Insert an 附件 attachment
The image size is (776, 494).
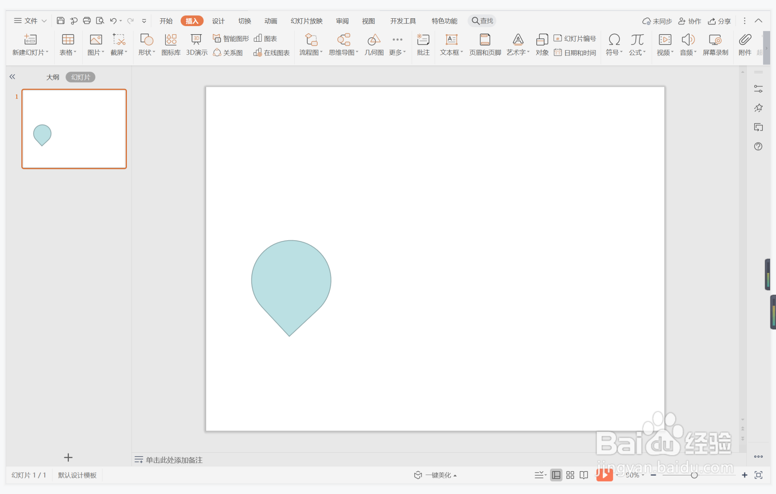click(745, 44)
